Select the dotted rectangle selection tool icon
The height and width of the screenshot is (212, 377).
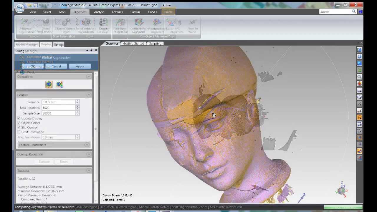(x=359, y=90)
